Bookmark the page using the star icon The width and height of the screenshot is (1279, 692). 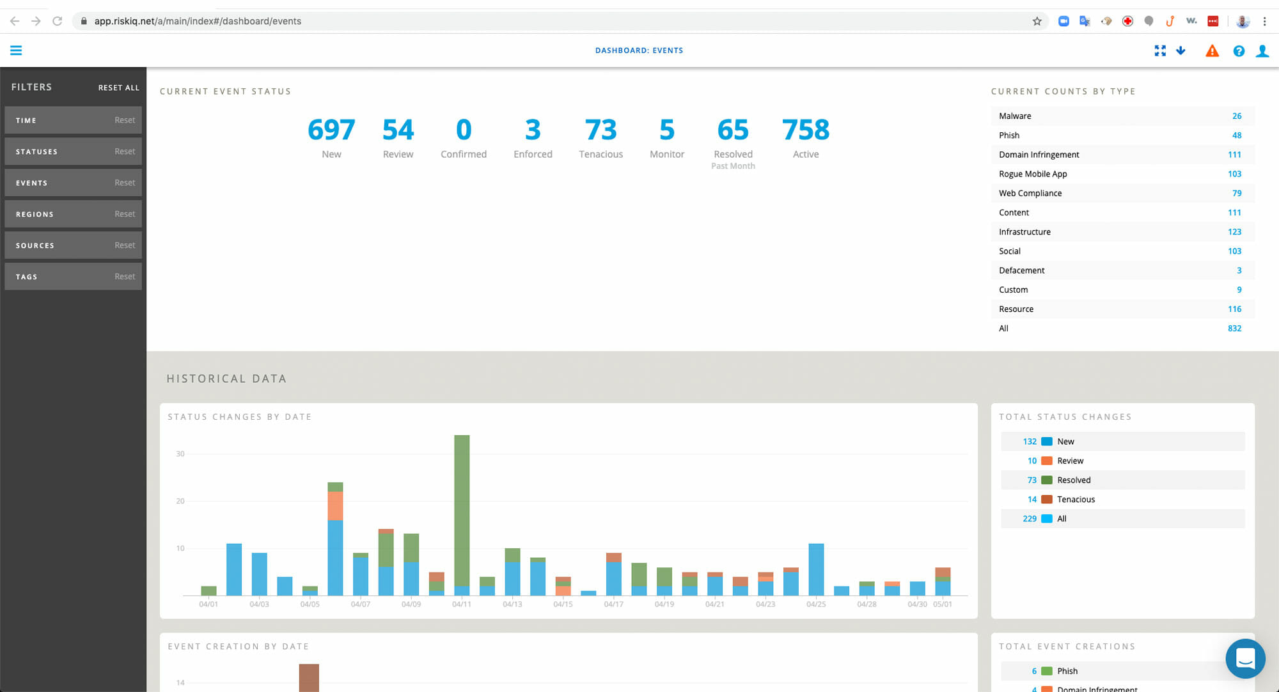(1036, 20)
